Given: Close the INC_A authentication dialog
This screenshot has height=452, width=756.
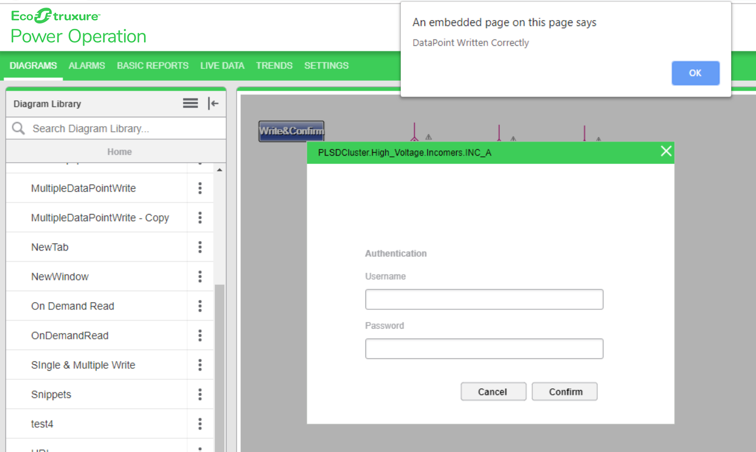Looking at the screenshot, I should tap(666, 151).
